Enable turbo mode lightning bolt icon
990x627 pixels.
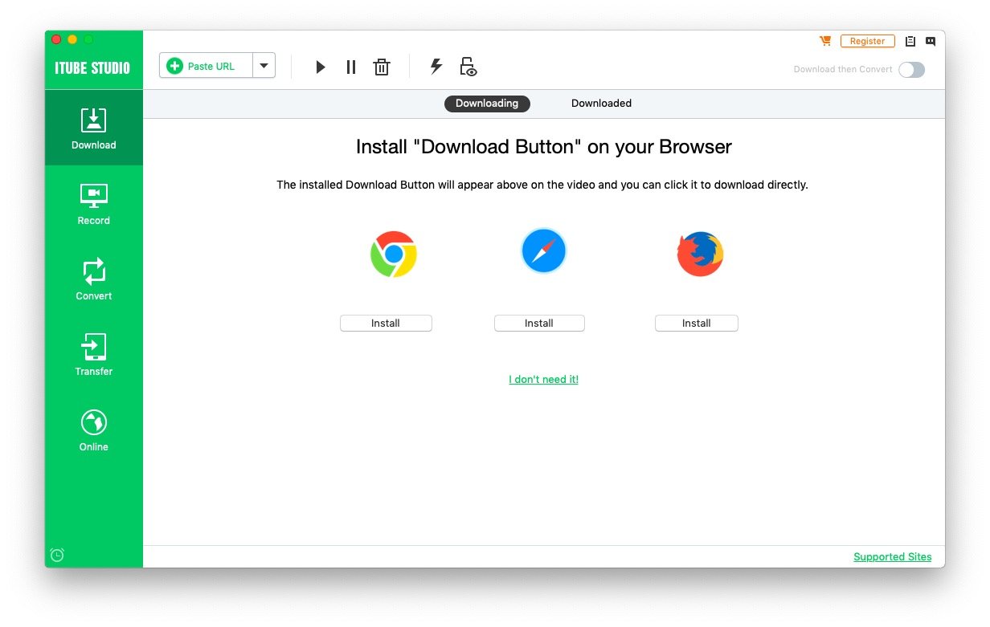click(436, 67)
